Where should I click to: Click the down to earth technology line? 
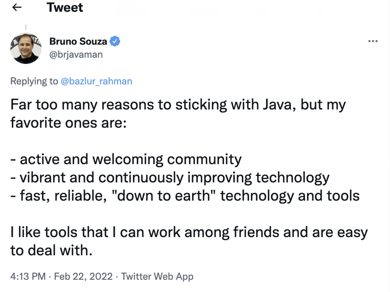click(185, 195)
